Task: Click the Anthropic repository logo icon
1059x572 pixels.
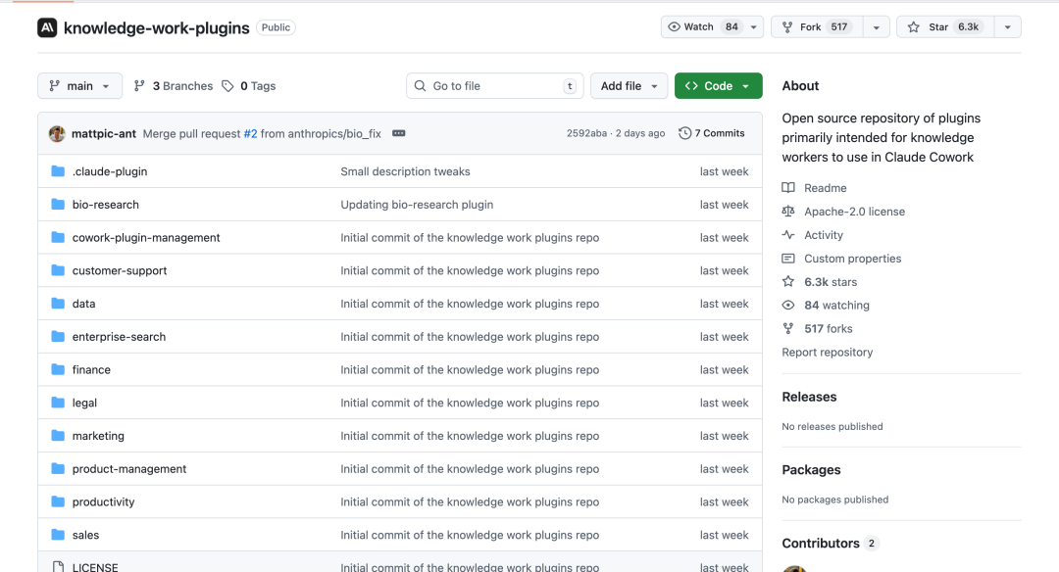Action: point(47,27)
